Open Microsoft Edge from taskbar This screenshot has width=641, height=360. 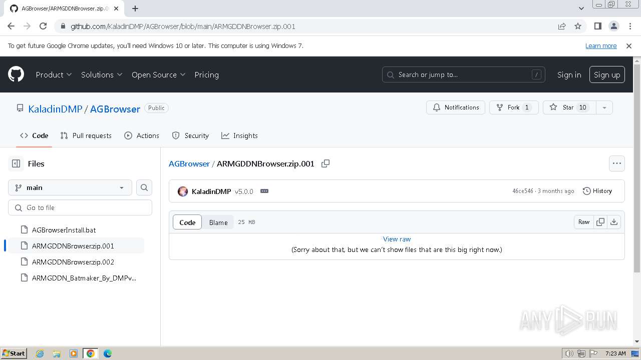(108, 353)
